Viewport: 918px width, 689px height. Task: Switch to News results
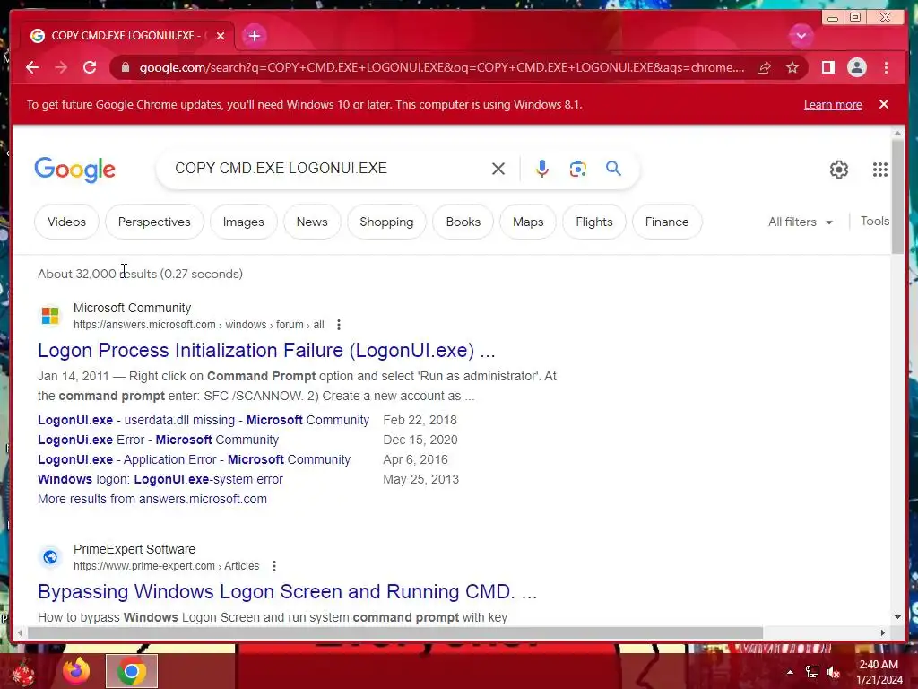[x=312, y=222]
